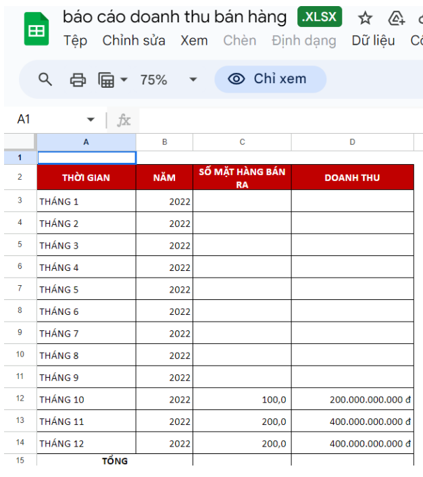
Task: Select column D header
Action: coord(353,142)
